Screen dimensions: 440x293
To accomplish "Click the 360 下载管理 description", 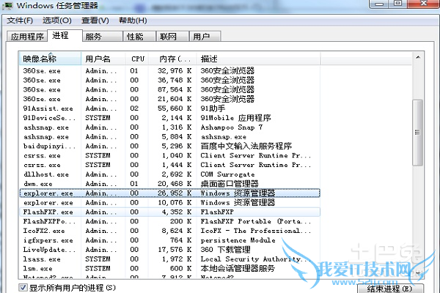I will point(225,250).
